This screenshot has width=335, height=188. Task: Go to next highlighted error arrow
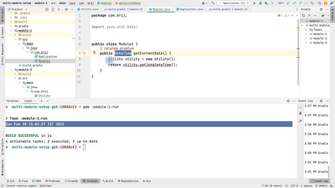pos(297,16)
